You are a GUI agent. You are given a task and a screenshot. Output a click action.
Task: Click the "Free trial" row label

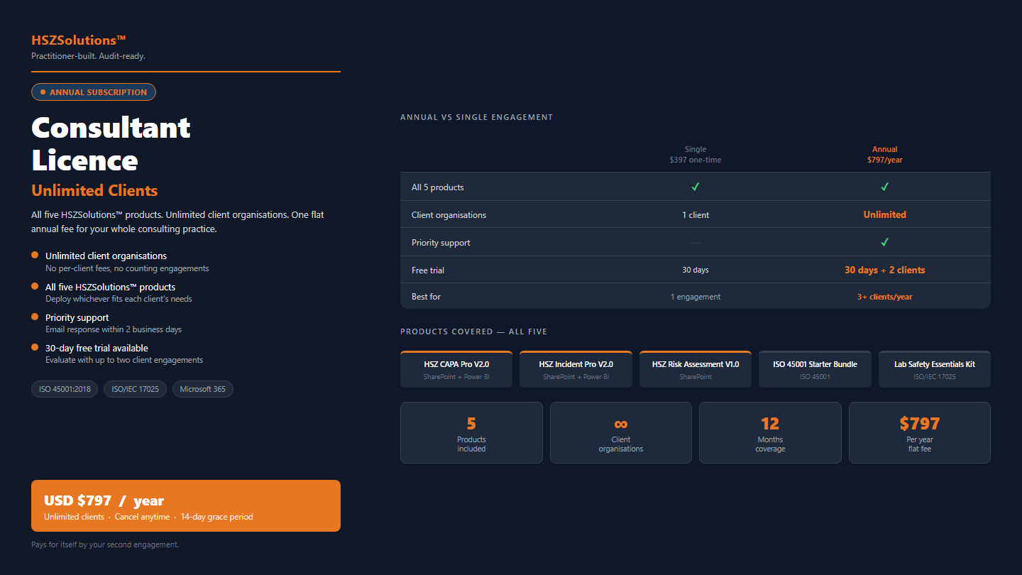point(428,270)
